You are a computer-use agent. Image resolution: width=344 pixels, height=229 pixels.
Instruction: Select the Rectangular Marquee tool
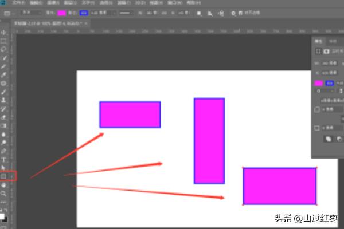pos(4,41)
